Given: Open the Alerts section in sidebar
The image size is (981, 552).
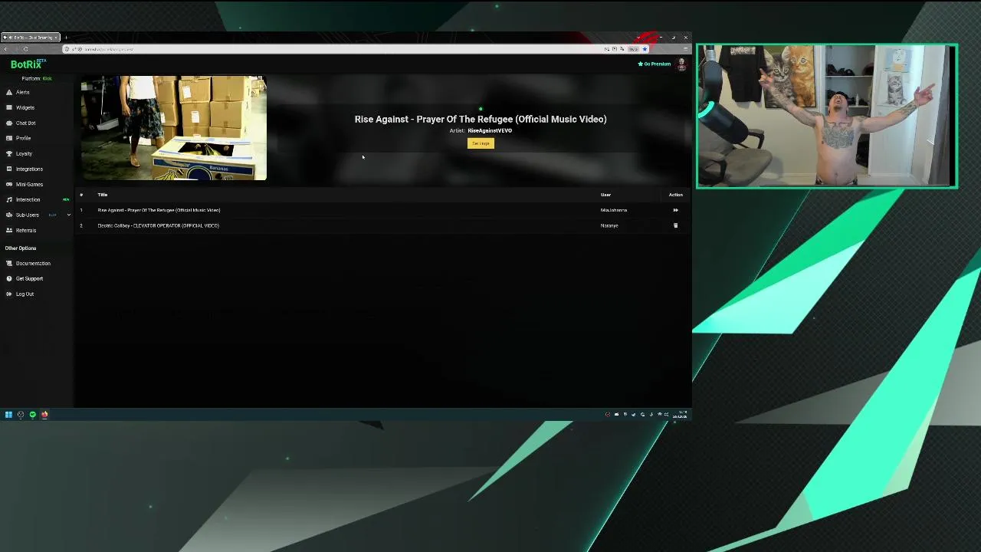Looking at the screenshot, I should coord(23,92).
